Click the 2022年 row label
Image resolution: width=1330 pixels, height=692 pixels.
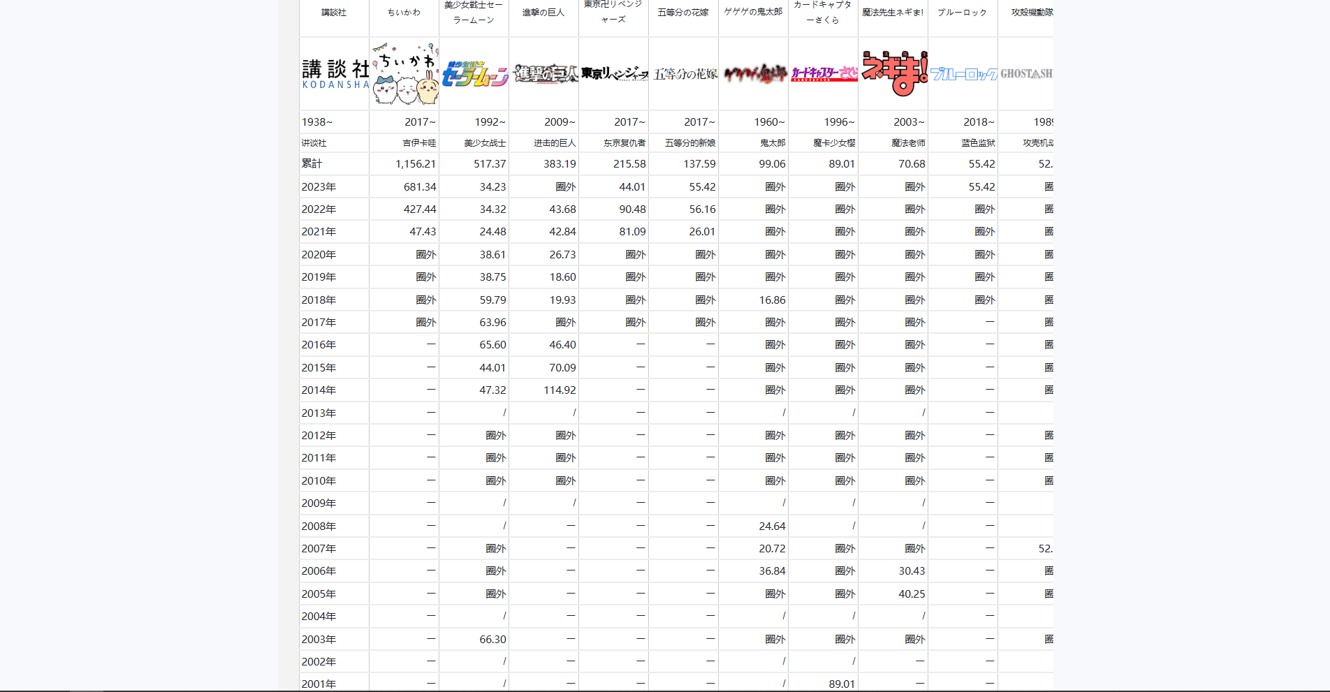pos(319,209)
